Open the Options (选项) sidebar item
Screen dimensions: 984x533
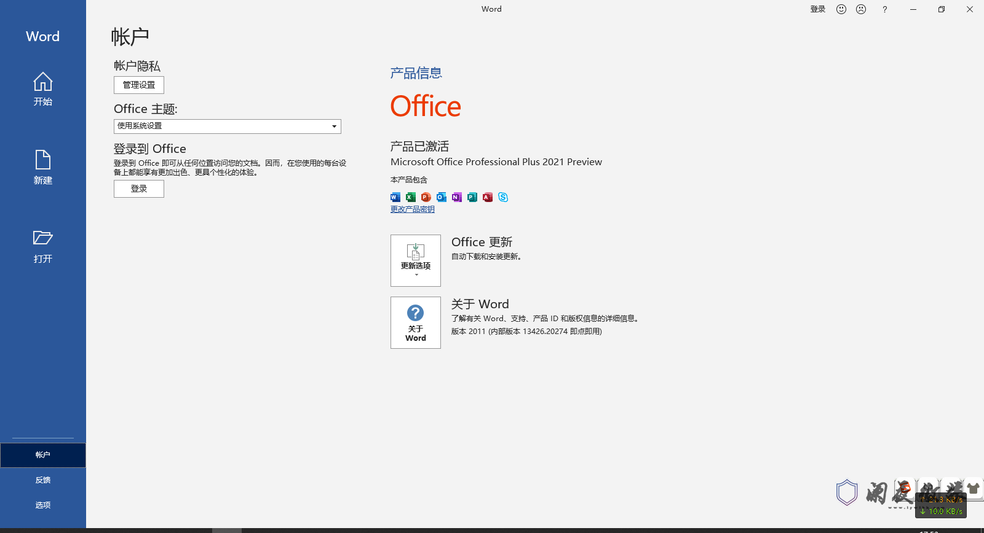tap(42, 505)
